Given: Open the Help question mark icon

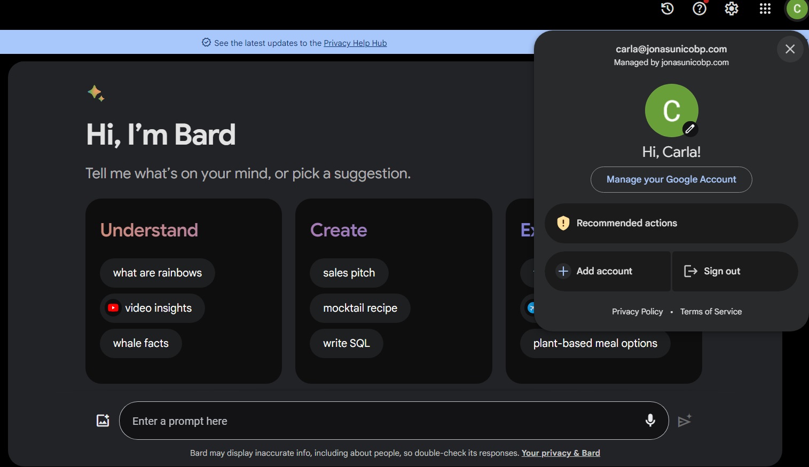Looking at the screenshot, I should [x=700, y=9].
